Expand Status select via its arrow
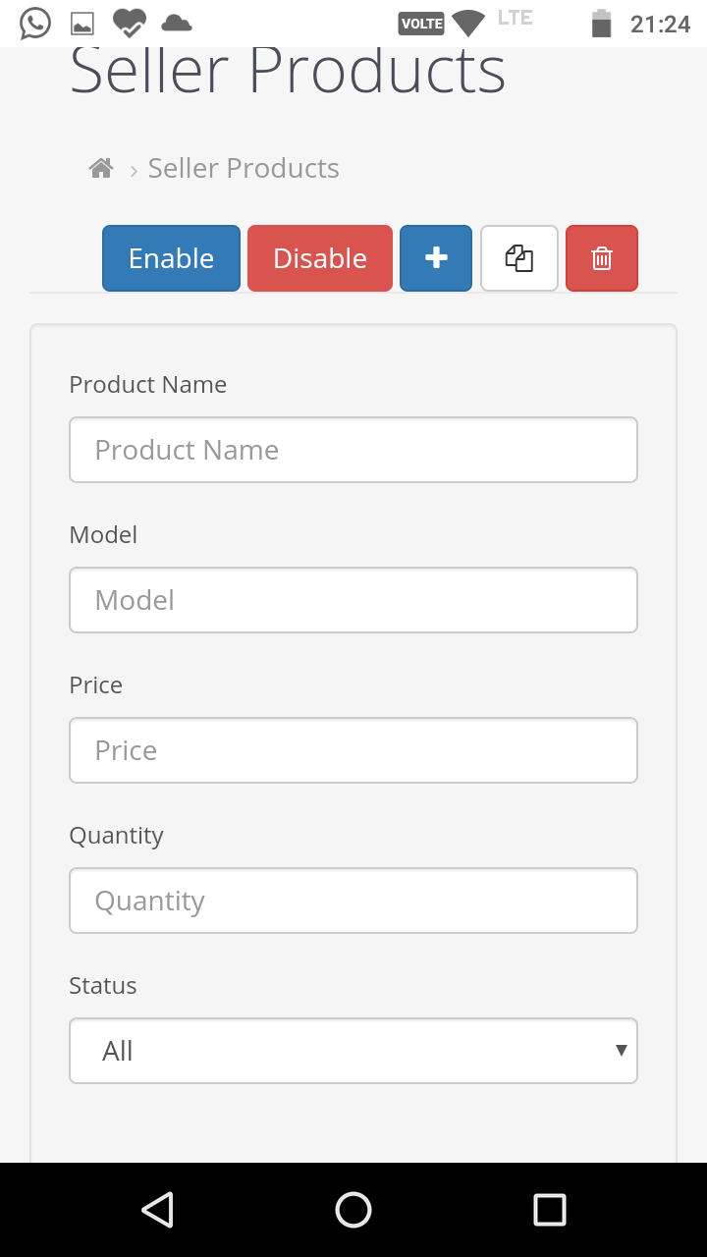Viewport: 707px width, 1257px height. [x=621, y=1050]
